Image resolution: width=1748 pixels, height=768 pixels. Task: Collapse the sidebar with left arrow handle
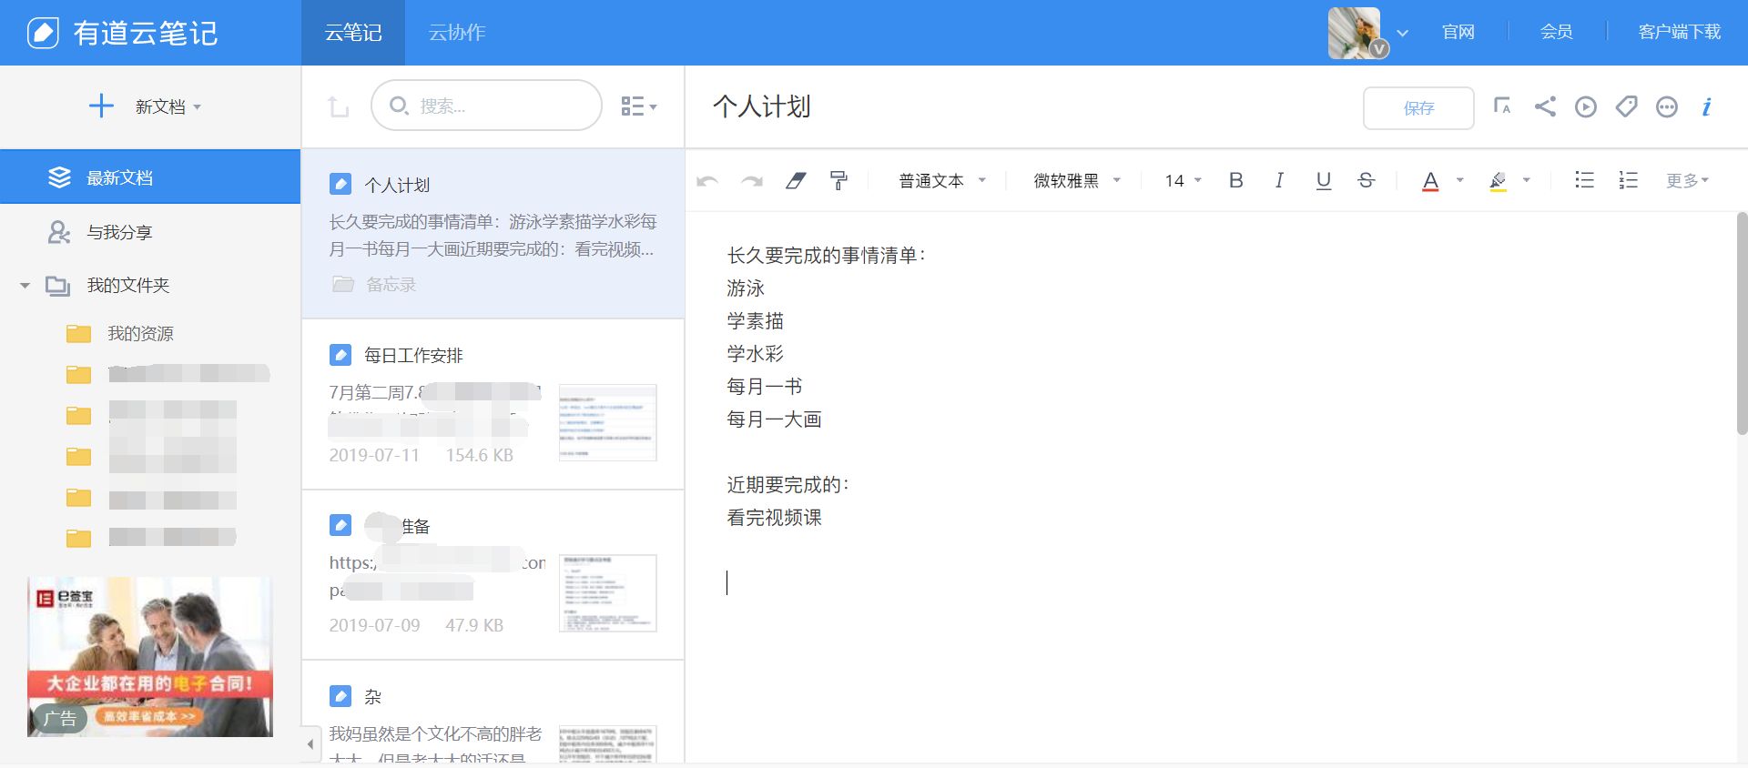pyautogui.click(x=310, y=744)
